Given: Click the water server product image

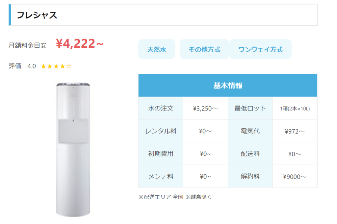Looking at the screenshot, I should point(73,149).
